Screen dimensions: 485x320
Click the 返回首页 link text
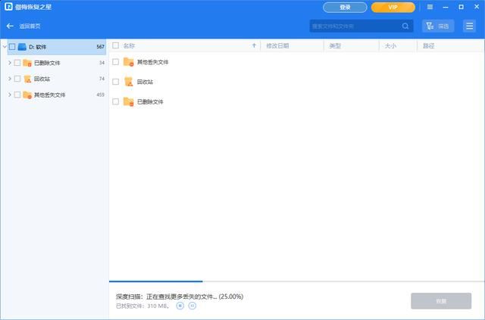pyautogui.click(x=30, y=26)
